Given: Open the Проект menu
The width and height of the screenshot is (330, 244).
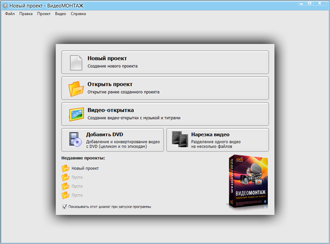Looking at the screenshot, I should click(x=44, y=14).
